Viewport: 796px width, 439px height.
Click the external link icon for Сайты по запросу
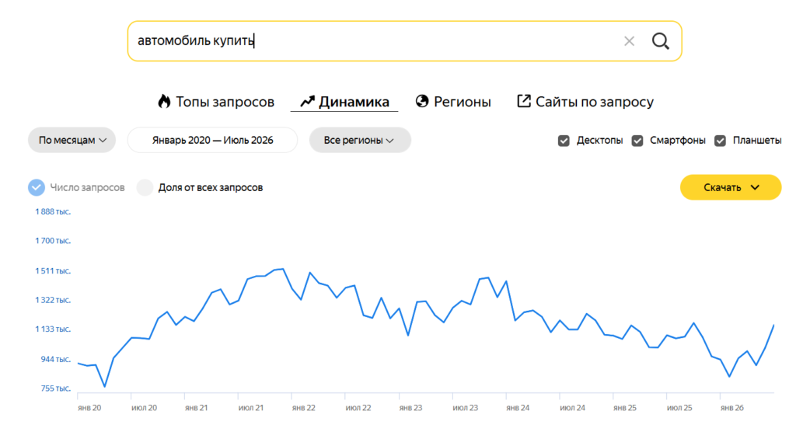(523, 101)
